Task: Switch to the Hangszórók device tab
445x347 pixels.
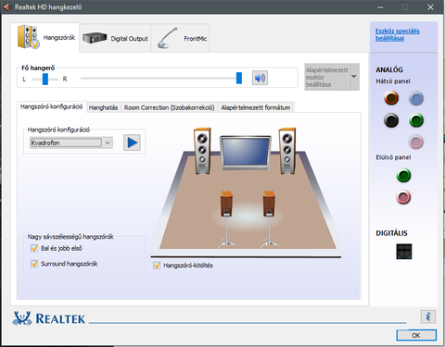Action: (45, 38)
